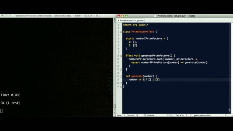Click the 'static number2PrimeFactors' declaration
This screenshot has height=131, width=233.
pyautogui.click(x=144, y=39)
